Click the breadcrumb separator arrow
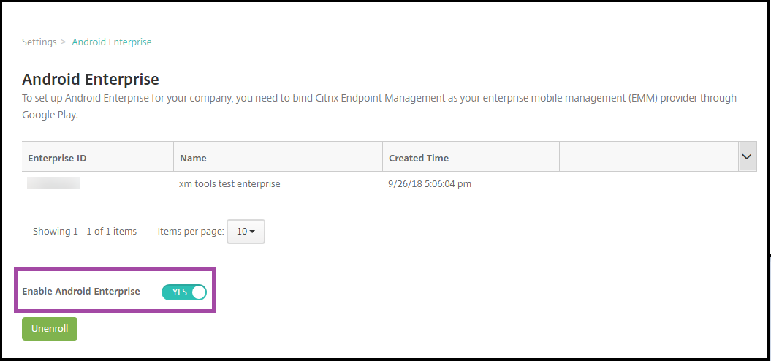This screenshot has width=771, height=361. [64, 42]
